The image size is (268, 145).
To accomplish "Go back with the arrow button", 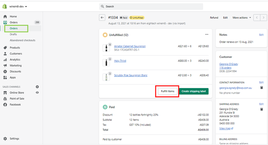I will (102, 17).
